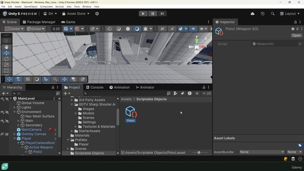Open the Window menu
Screen dimensions: 304x171
click(x=86, y=7)
